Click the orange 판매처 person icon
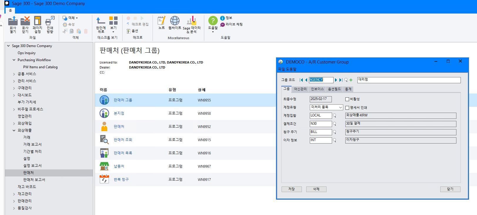The height and width of the screenshot is (215, 477). pos(104,126)
